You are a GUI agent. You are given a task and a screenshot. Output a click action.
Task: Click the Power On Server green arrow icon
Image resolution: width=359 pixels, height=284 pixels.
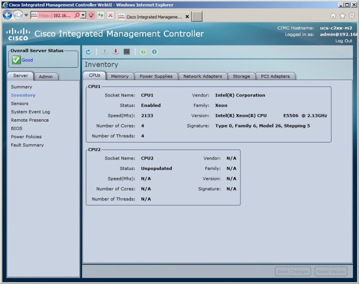click(105, 52)
